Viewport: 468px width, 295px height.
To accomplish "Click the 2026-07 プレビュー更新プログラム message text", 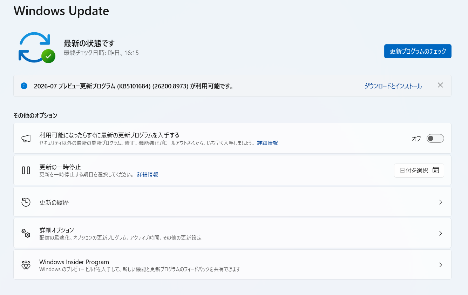I will tap(134, 86).
